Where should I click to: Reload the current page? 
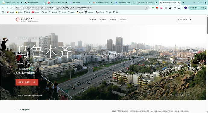(x=11, y=8)
